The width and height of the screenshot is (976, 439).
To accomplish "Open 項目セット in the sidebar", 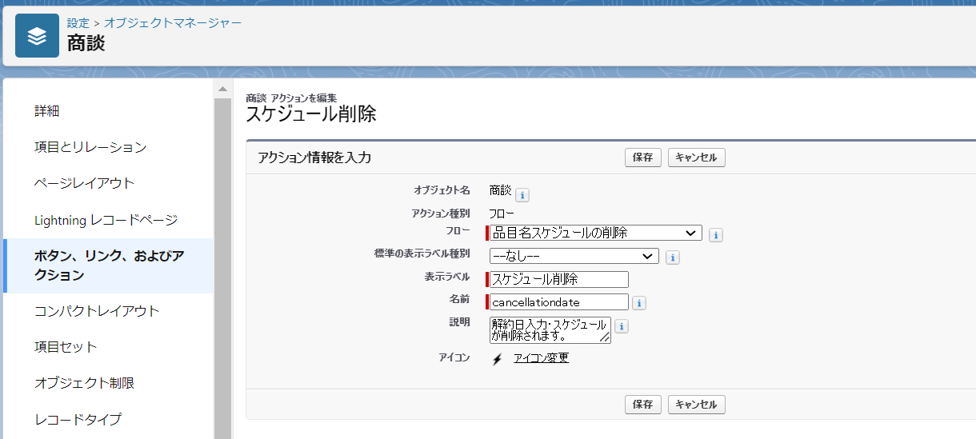I will pos(66,347).
